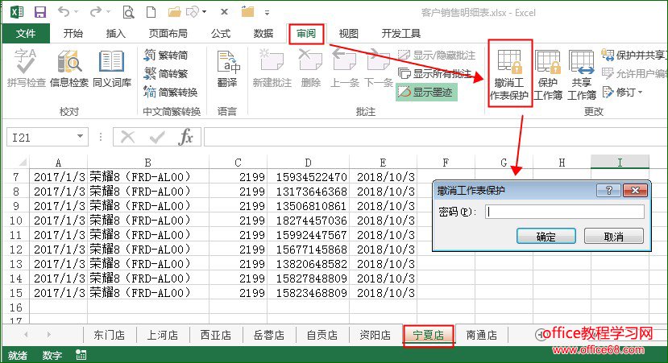Viewport: 668px width, 363px height.
Task: Go to Previous comment (上一条)
Action: 345,68
